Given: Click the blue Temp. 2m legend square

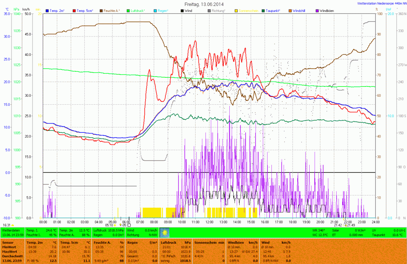Looking at the screenshot, I should pyautogui.click(x=48, y=10).
